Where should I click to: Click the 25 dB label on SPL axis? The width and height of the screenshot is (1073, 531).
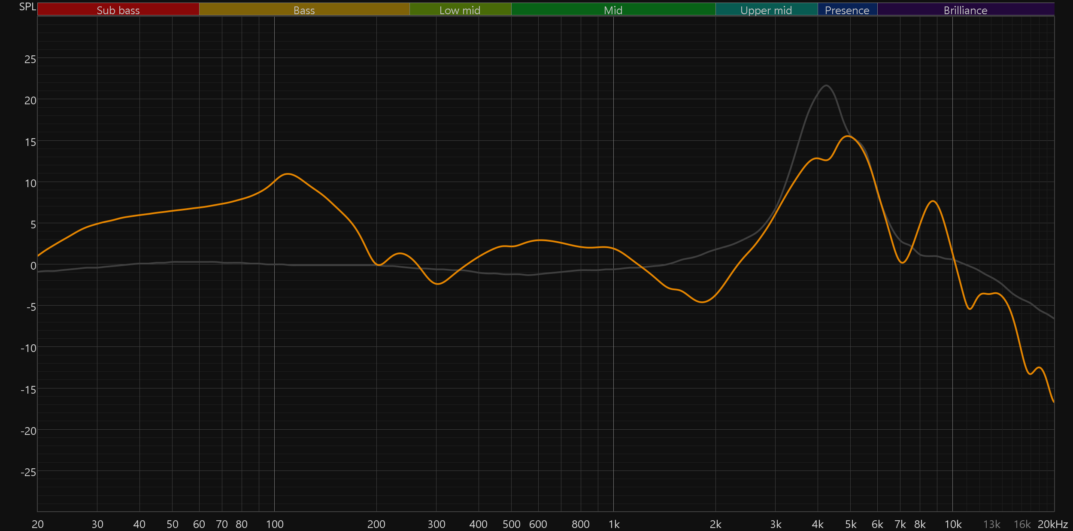coord(30,59)
